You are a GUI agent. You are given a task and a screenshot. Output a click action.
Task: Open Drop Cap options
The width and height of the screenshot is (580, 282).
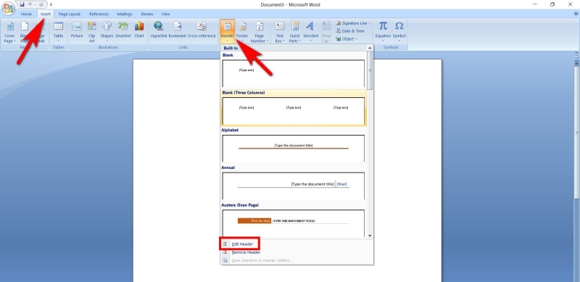(326, 32)
